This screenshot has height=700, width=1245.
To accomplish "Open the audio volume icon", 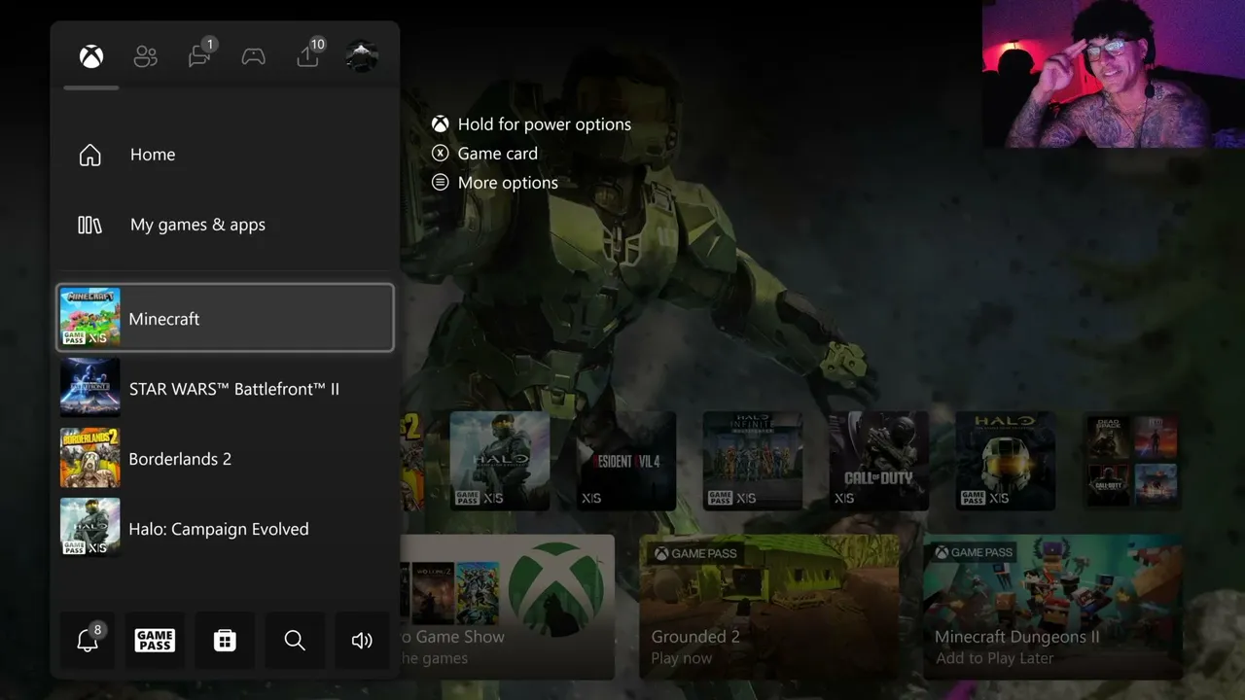I will (x=362, y=640).
